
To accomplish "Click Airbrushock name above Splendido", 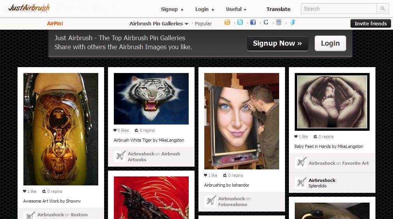I will (x=322, y=180).
